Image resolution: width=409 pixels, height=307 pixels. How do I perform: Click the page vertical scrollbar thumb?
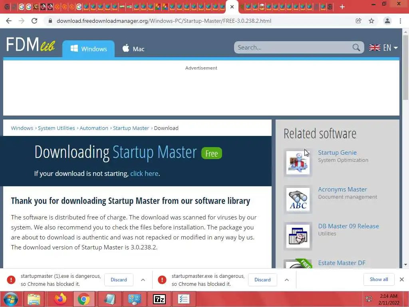[x=405, y=67]
